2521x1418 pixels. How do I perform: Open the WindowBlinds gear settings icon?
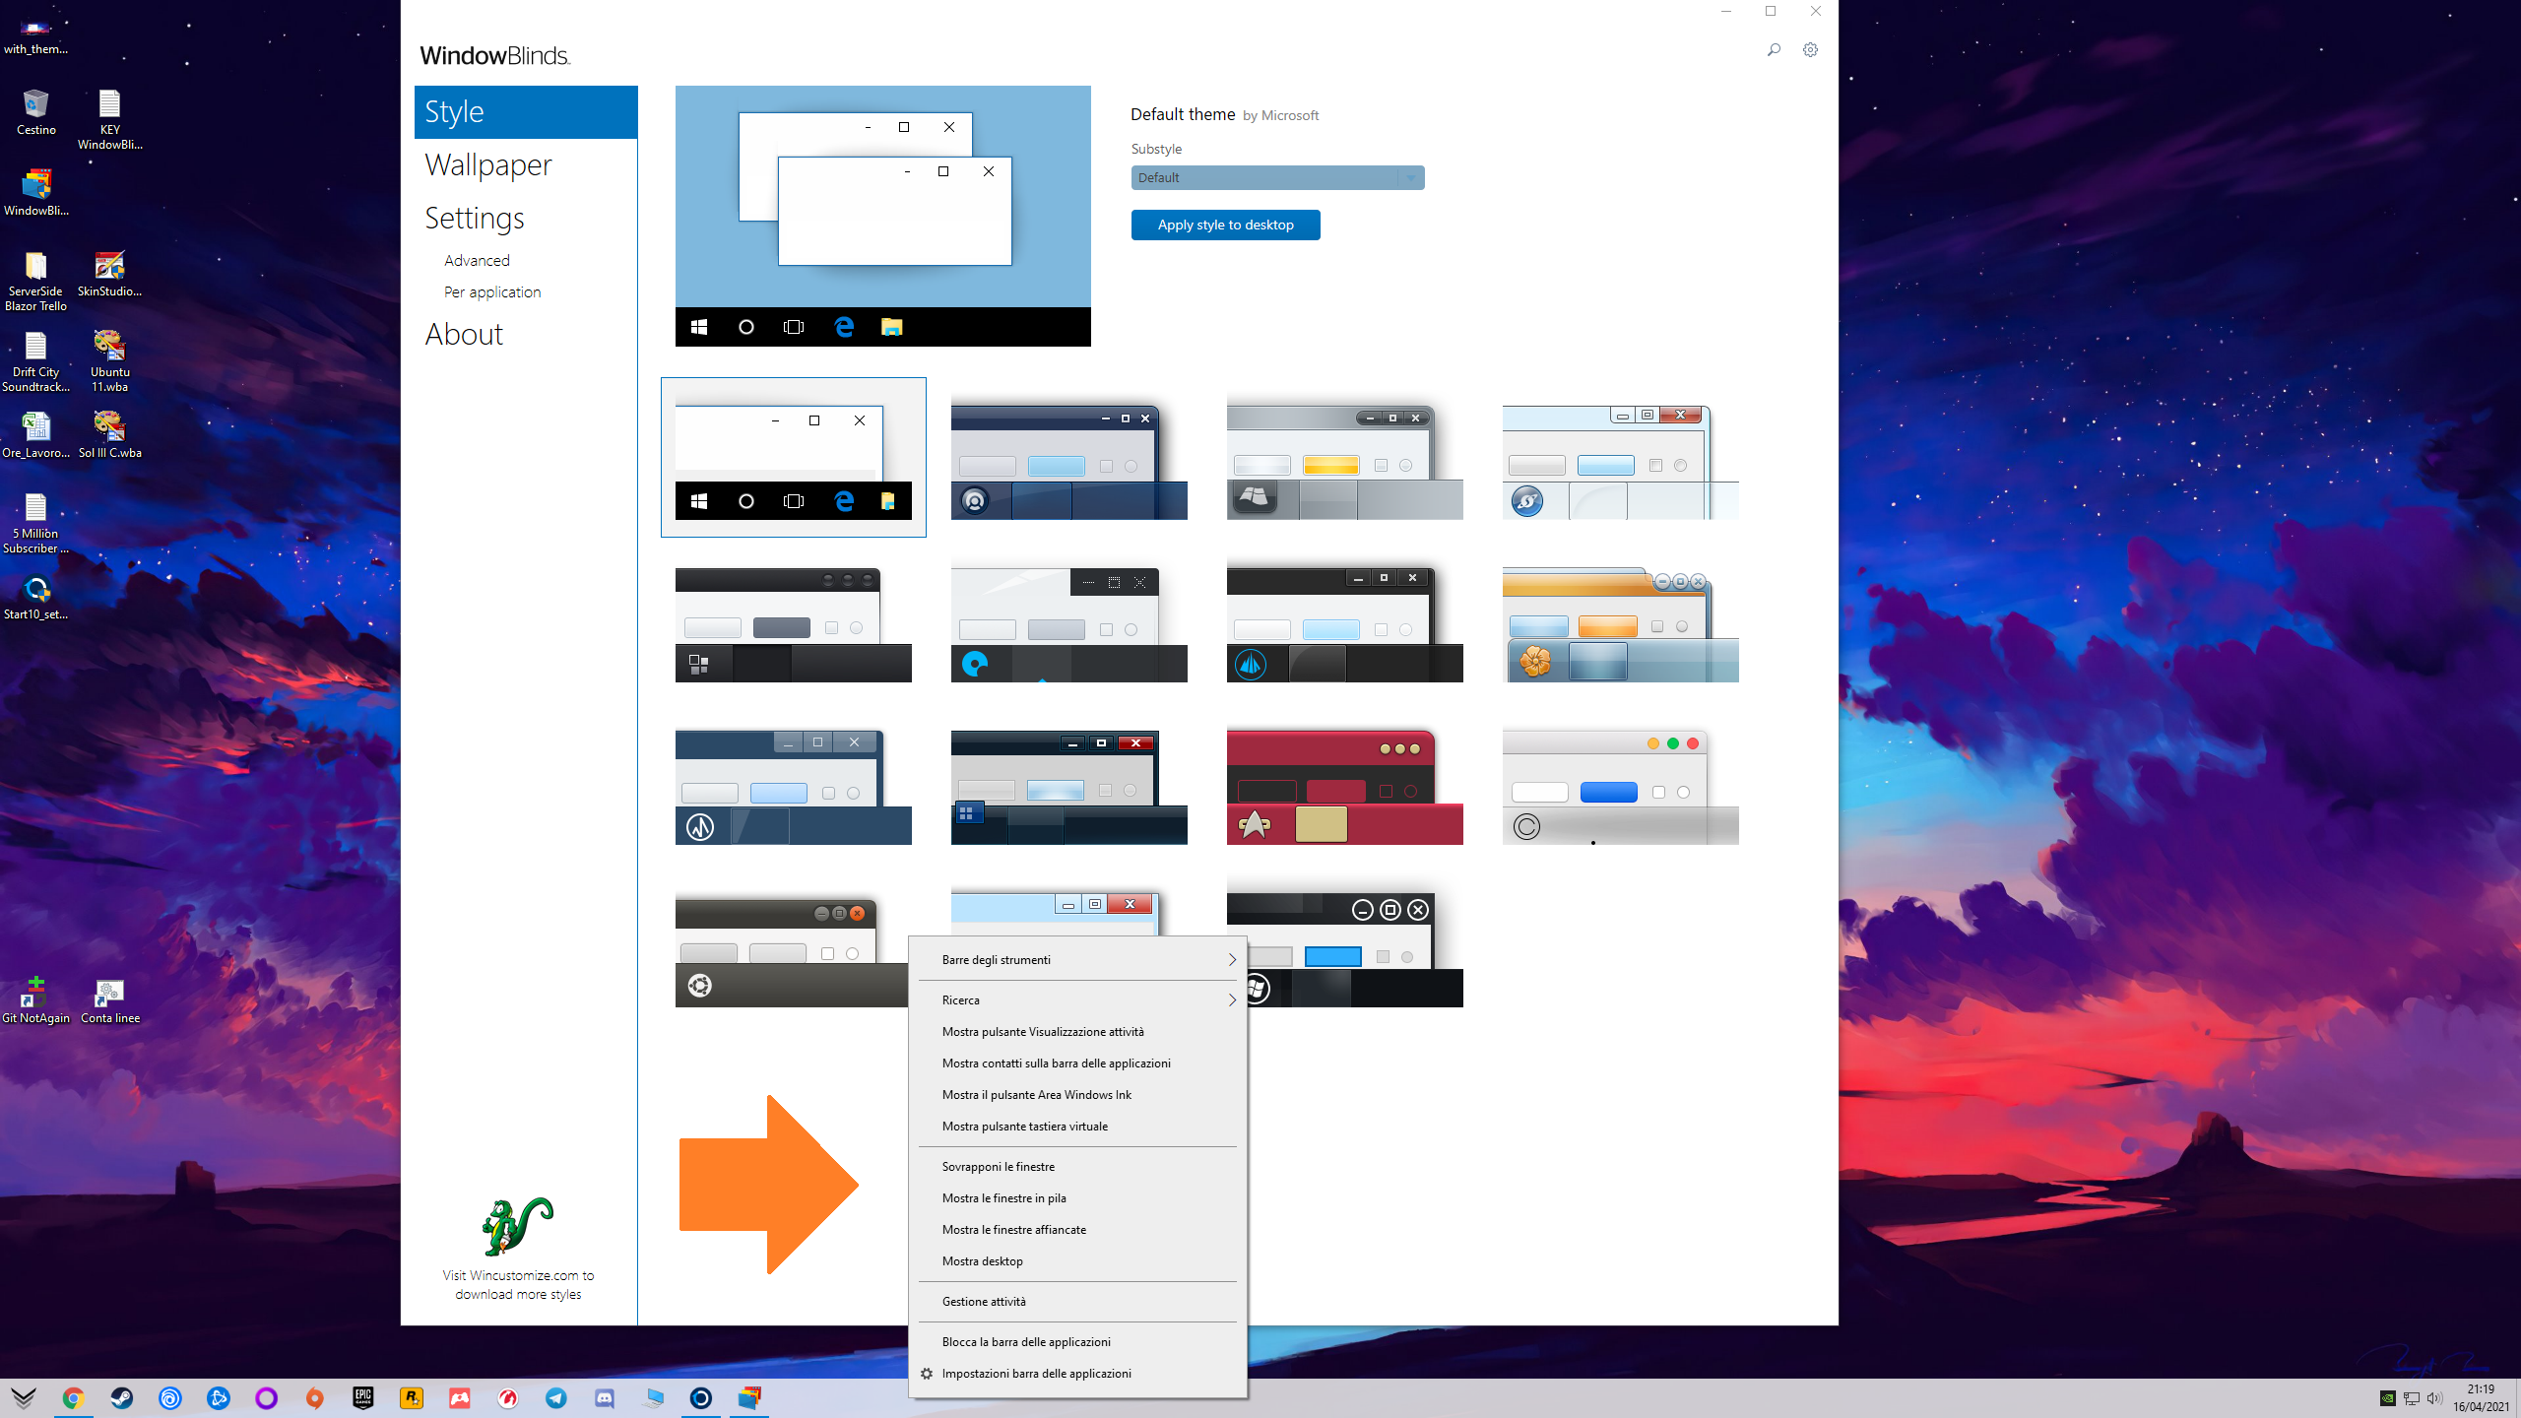[x=1810, y=49]
